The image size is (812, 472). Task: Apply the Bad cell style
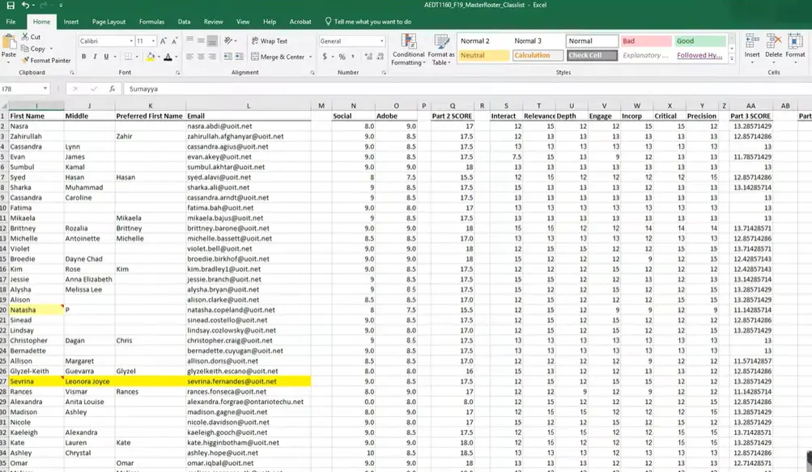tap(645, 41)
